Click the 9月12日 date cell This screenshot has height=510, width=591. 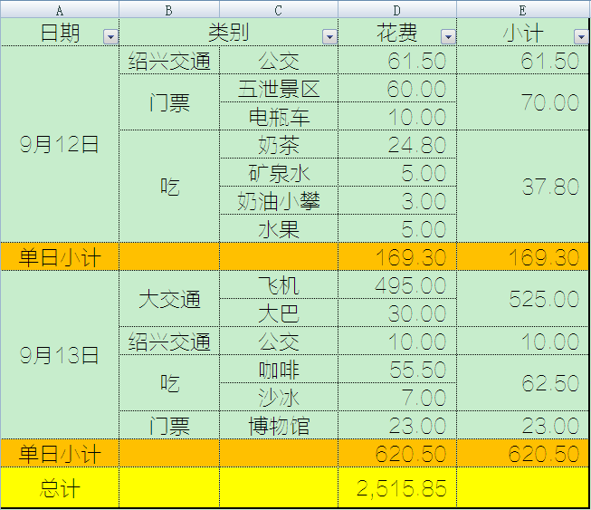point(60,145)
